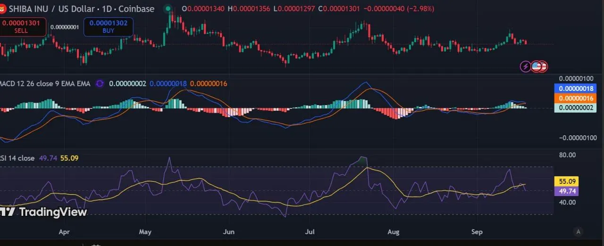Select the RSI 14 close indicator legend
The width and height of the screenshot is (604, 246).
point(17,158)
